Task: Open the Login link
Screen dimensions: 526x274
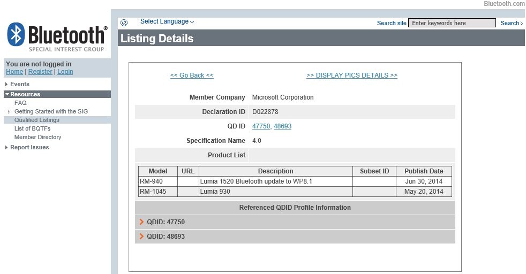Action: (65, 72)
